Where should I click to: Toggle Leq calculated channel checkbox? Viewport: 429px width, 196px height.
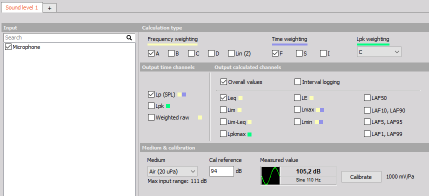coord(223,97)
